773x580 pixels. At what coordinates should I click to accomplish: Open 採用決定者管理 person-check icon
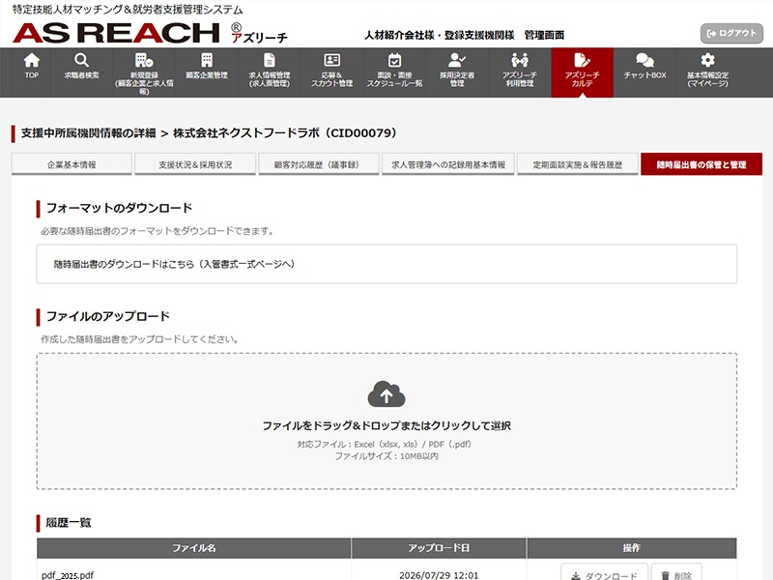[457, 60]
